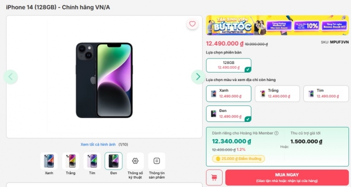Select the 128GB version option

coord(229,65)
